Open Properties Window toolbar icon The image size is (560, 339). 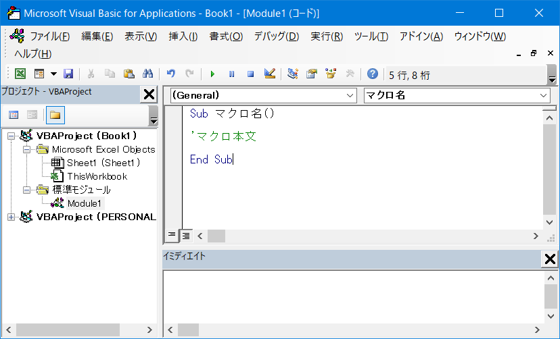click(x=312, y=74)
